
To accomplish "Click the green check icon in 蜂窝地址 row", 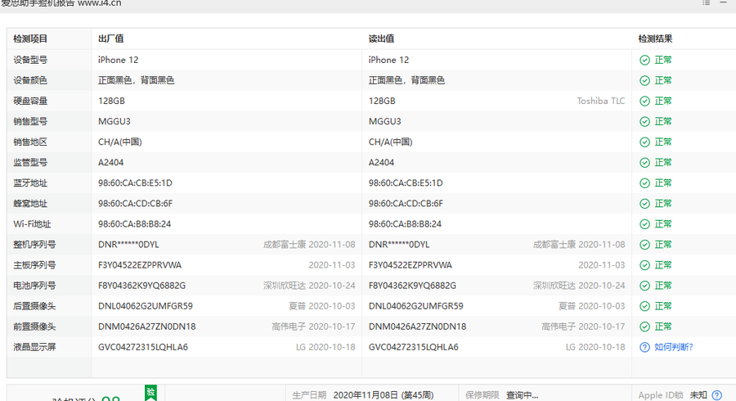I will tap(644, 204).
